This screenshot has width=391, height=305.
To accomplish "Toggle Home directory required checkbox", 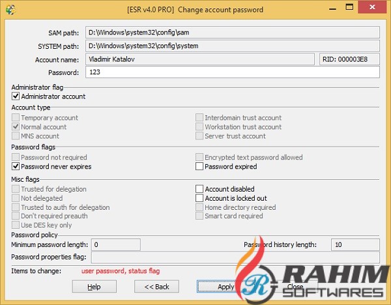I will tap(199, 207).
